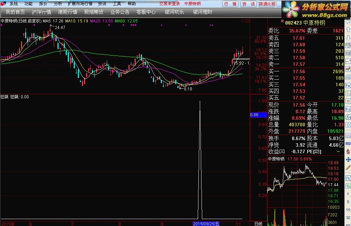This screenshot has width=351, height=226.
Task: Select the RSI indicator icon
Action: (348, 144)
